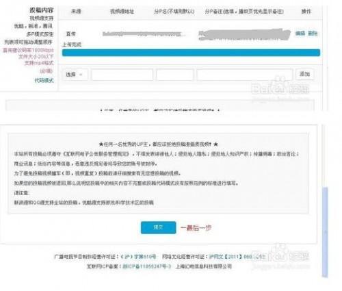342x291 pixels.
Task: Select the 直传 row entry
Action: (70, 34)
